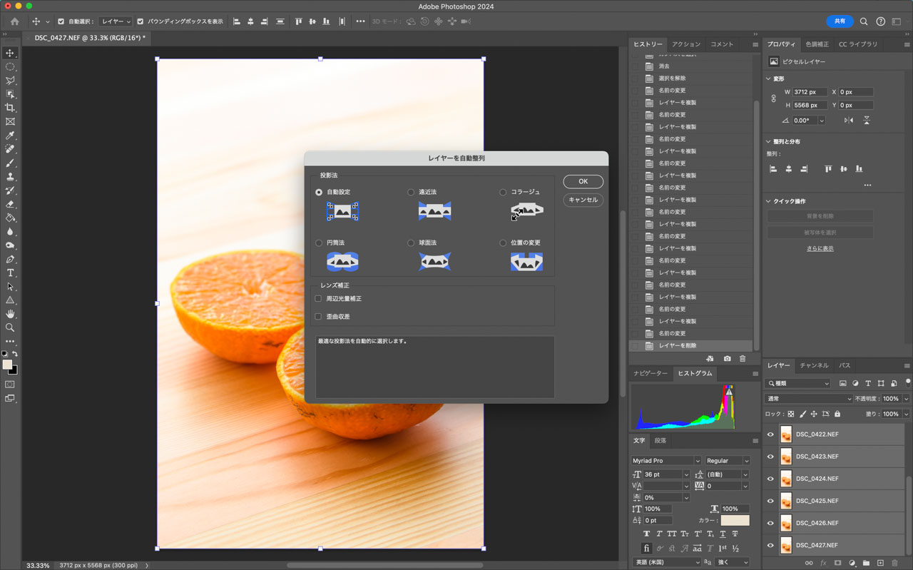This screenshot has height=570, width=913.
Task: Select the Zoom tool
Action: point(10,328)
